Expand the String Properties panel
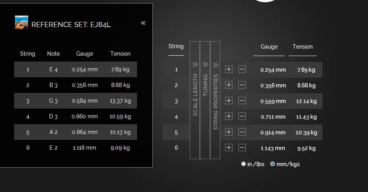 (x=215, y=100)
